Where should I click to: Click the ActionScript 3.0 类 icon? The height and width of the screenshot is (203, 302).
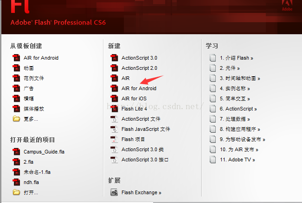point(114,149)
